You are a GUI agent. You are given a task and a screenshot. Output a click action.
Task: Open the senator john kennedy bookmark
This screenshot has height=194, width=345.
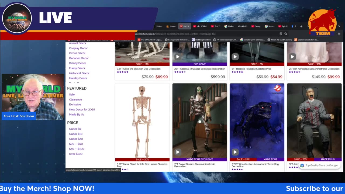pyautogui.click(x=253, y=40)
